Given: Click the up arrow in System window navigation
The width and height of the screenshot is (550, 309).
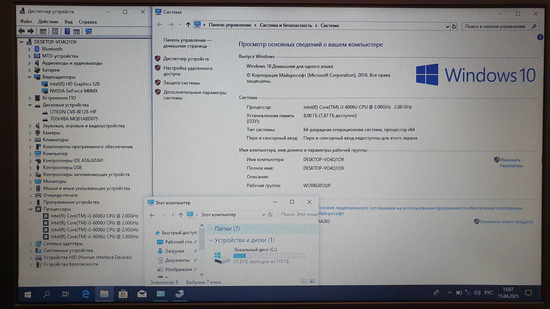Looking at the screenshot, I should click(188, 25).
